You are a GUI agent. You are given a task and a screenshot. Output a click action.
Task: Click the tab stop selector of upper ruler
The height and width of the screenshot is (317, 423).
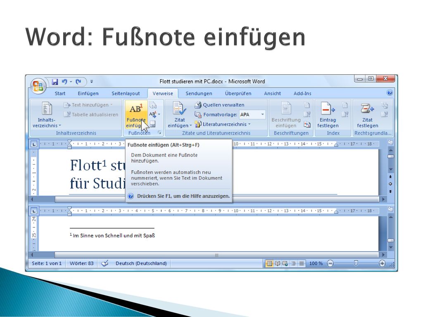pos(34,144)
